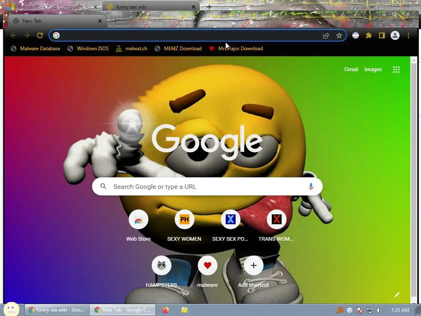Open Gmail link on the new tab page

tap(351, 69)
